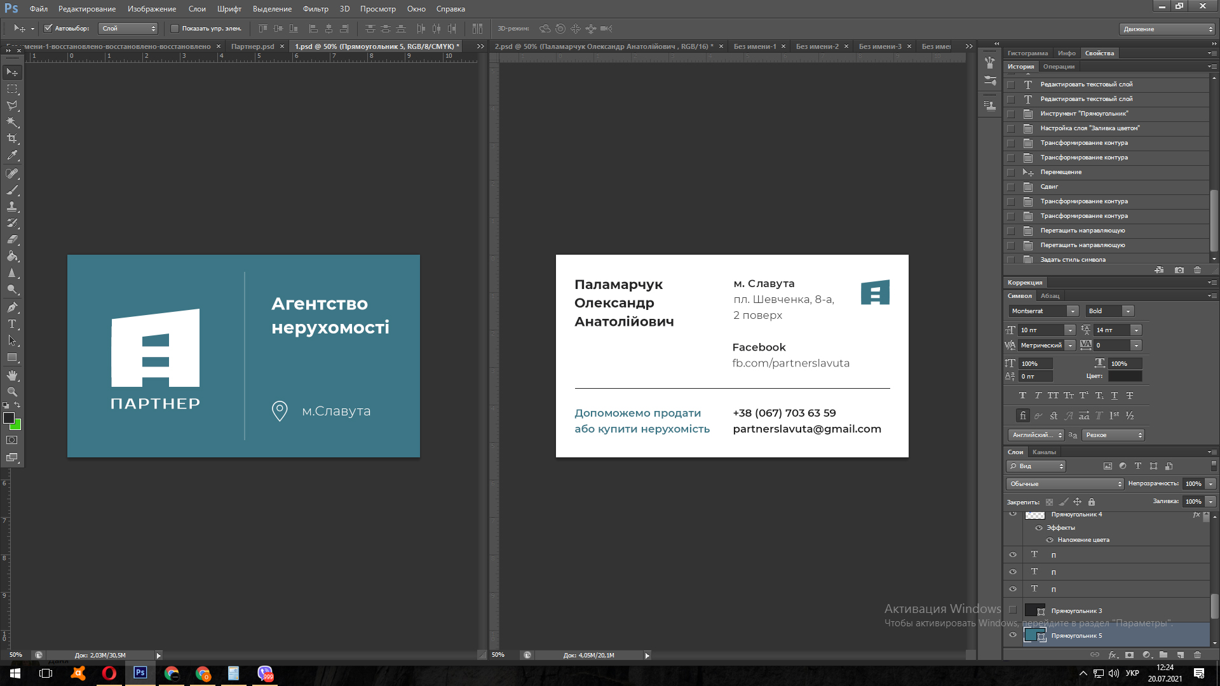Select the Lasso tool

[x=12, y=105]
